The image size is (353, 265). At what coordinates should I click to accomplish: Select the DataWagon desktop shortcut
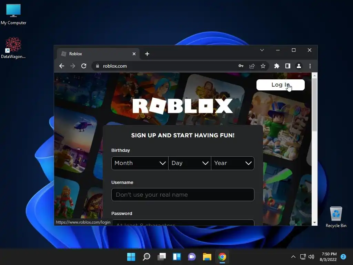pyautogui.click(x=13, y=48)
